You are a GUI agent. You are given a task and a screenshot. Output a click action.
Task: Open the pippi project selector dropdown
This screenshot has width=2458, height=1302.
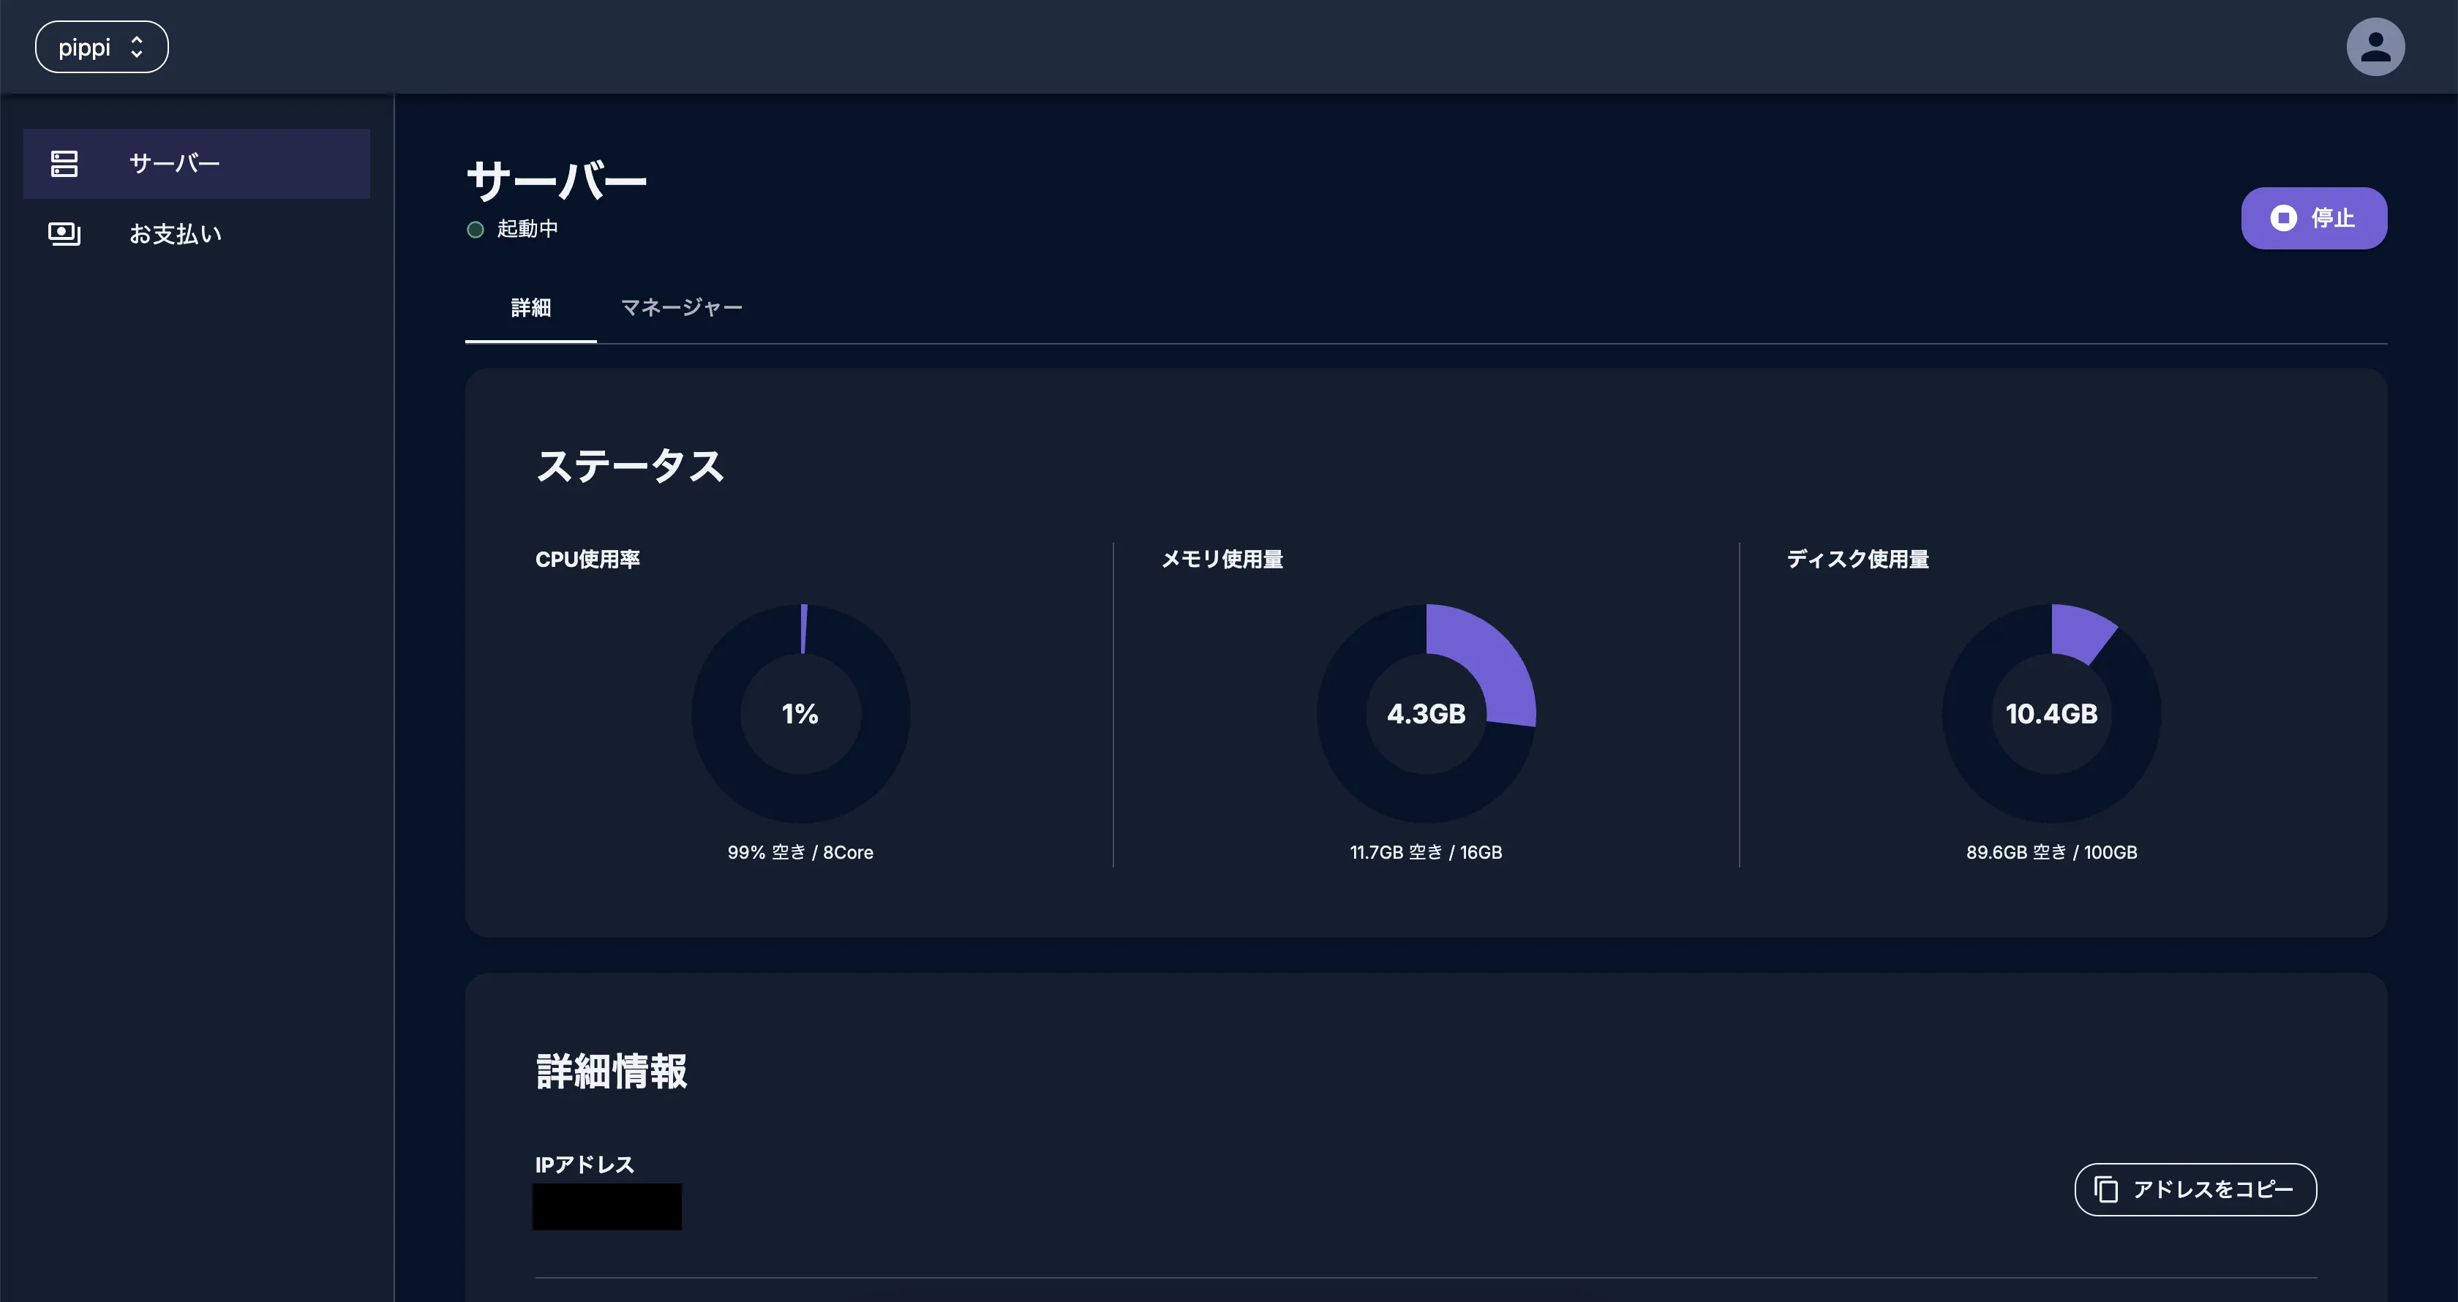(x=101, y=47)
